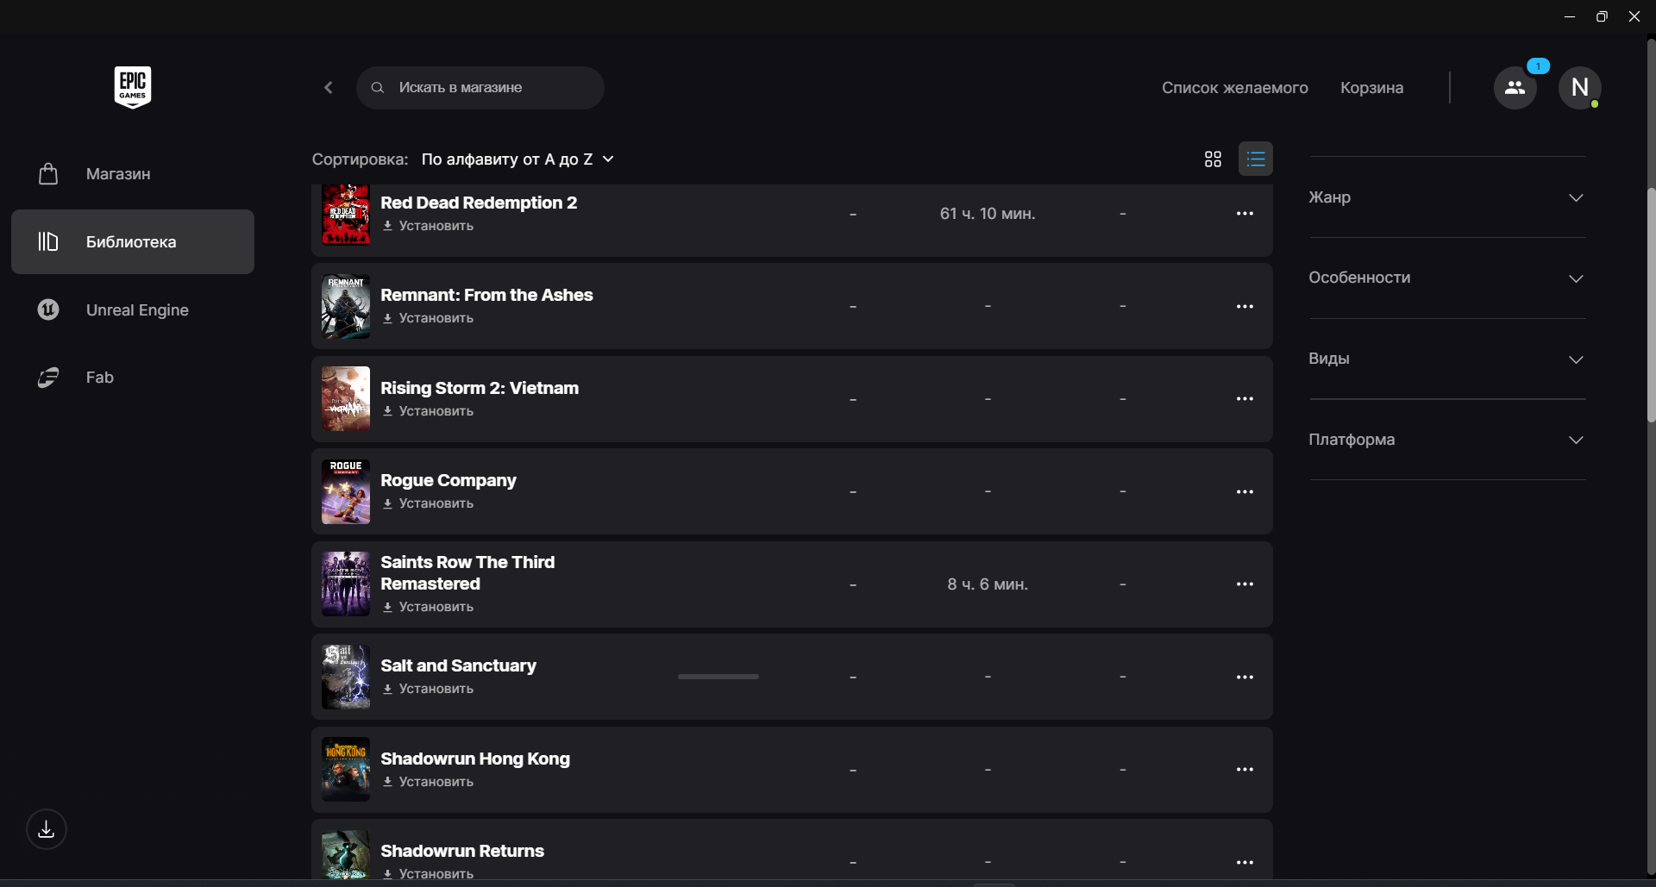1656x887 pixels.
Task: Switch to grid view
Action: (x=1213, y=159)
